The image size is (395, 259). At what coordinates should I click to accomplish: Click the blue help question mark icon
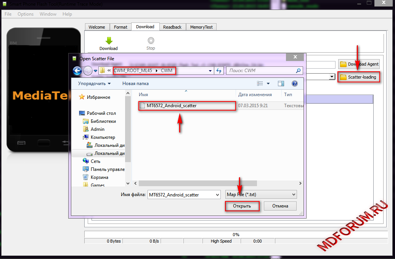(294, 84)
